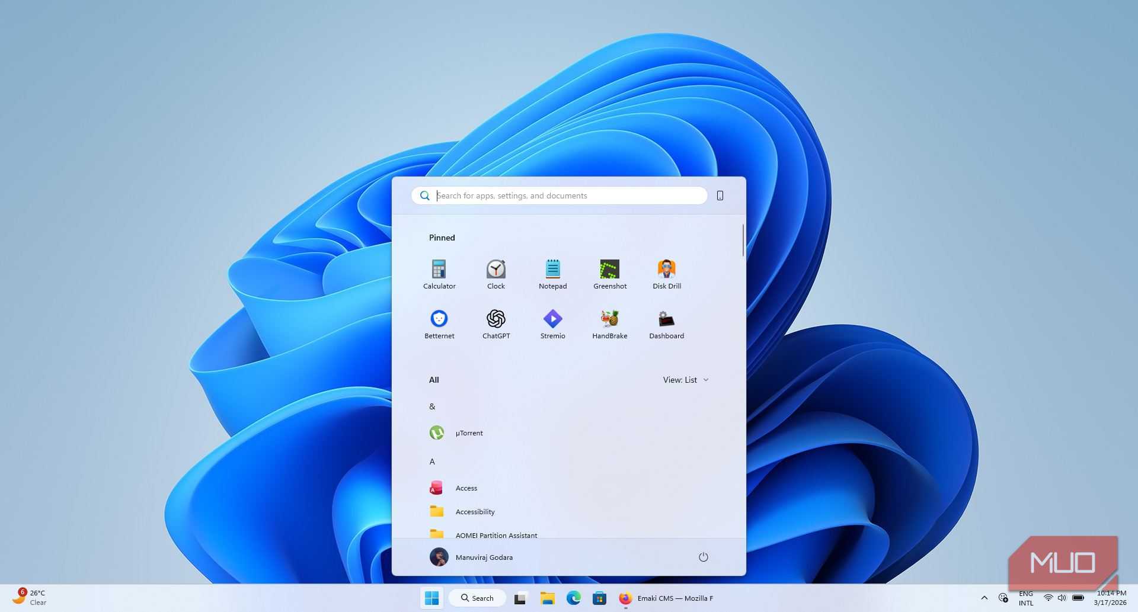Open the phone link icon beside search

720,196
